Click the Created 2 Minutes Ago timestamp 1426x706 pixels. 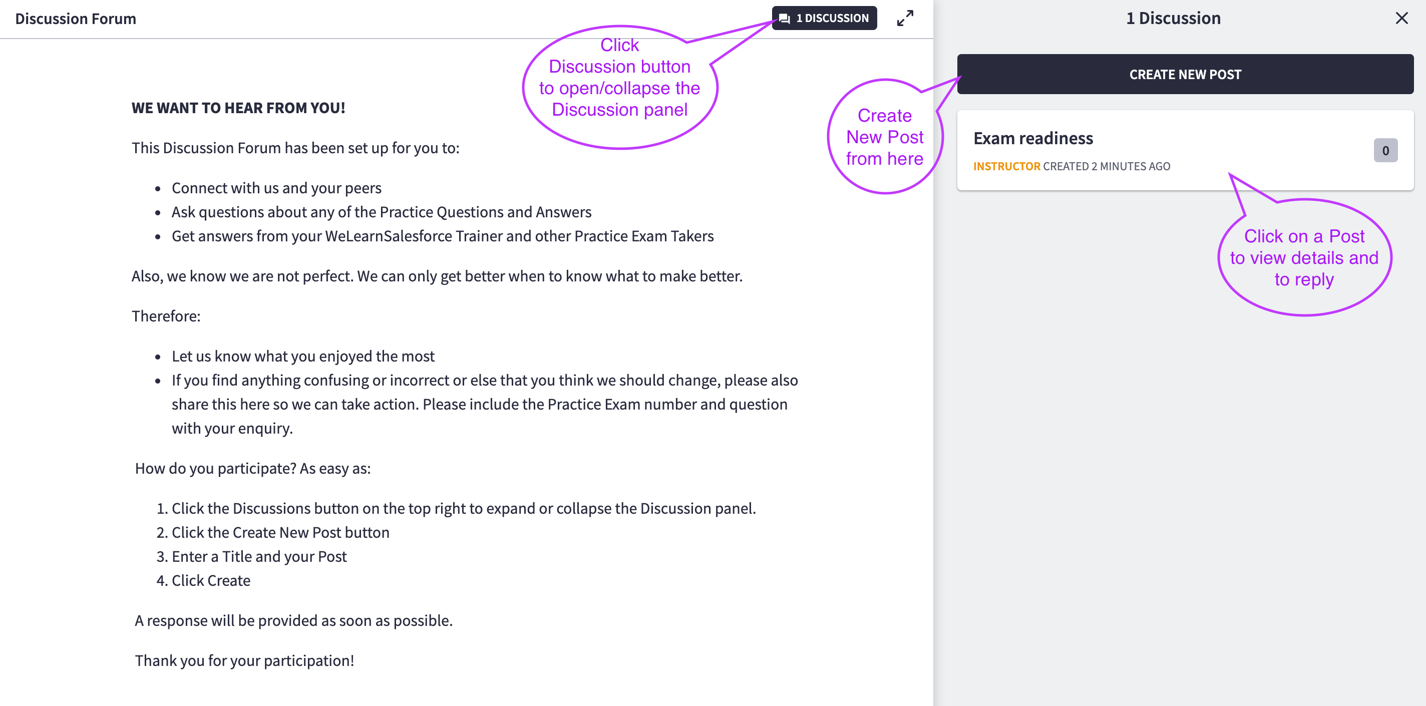(1106, 166)
